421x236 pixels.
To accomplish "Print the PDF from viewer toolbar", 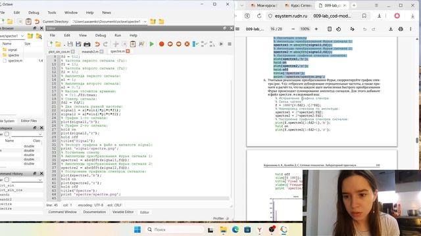I will click(x=401, y=29).
